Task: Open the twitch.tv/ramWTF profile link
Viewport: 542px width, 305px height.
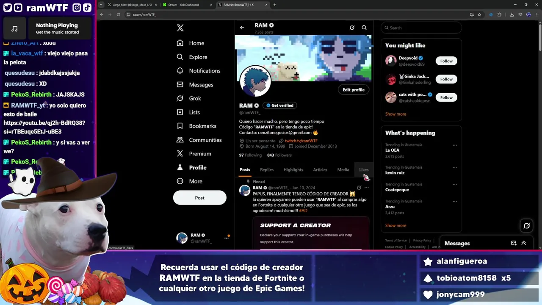Action: [x=301, y=141]
